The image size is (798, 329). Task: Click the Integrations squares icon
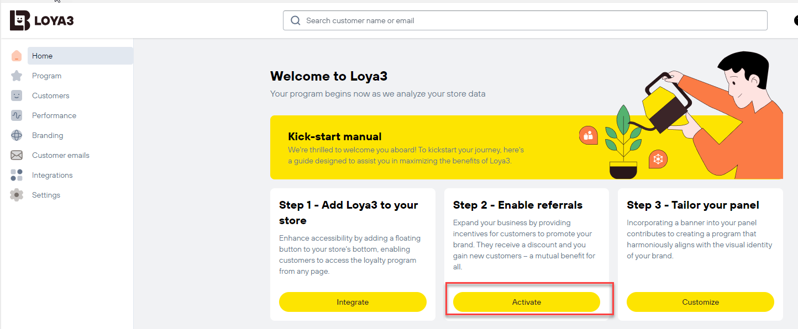pyautogui.click(x=17, y=175)
